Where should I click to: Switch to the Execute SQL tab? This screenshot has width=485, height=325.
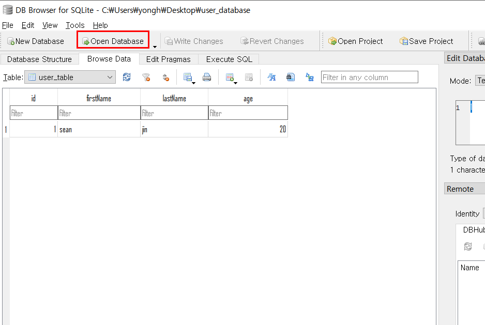pyautogui.click(x=229, y=59)
